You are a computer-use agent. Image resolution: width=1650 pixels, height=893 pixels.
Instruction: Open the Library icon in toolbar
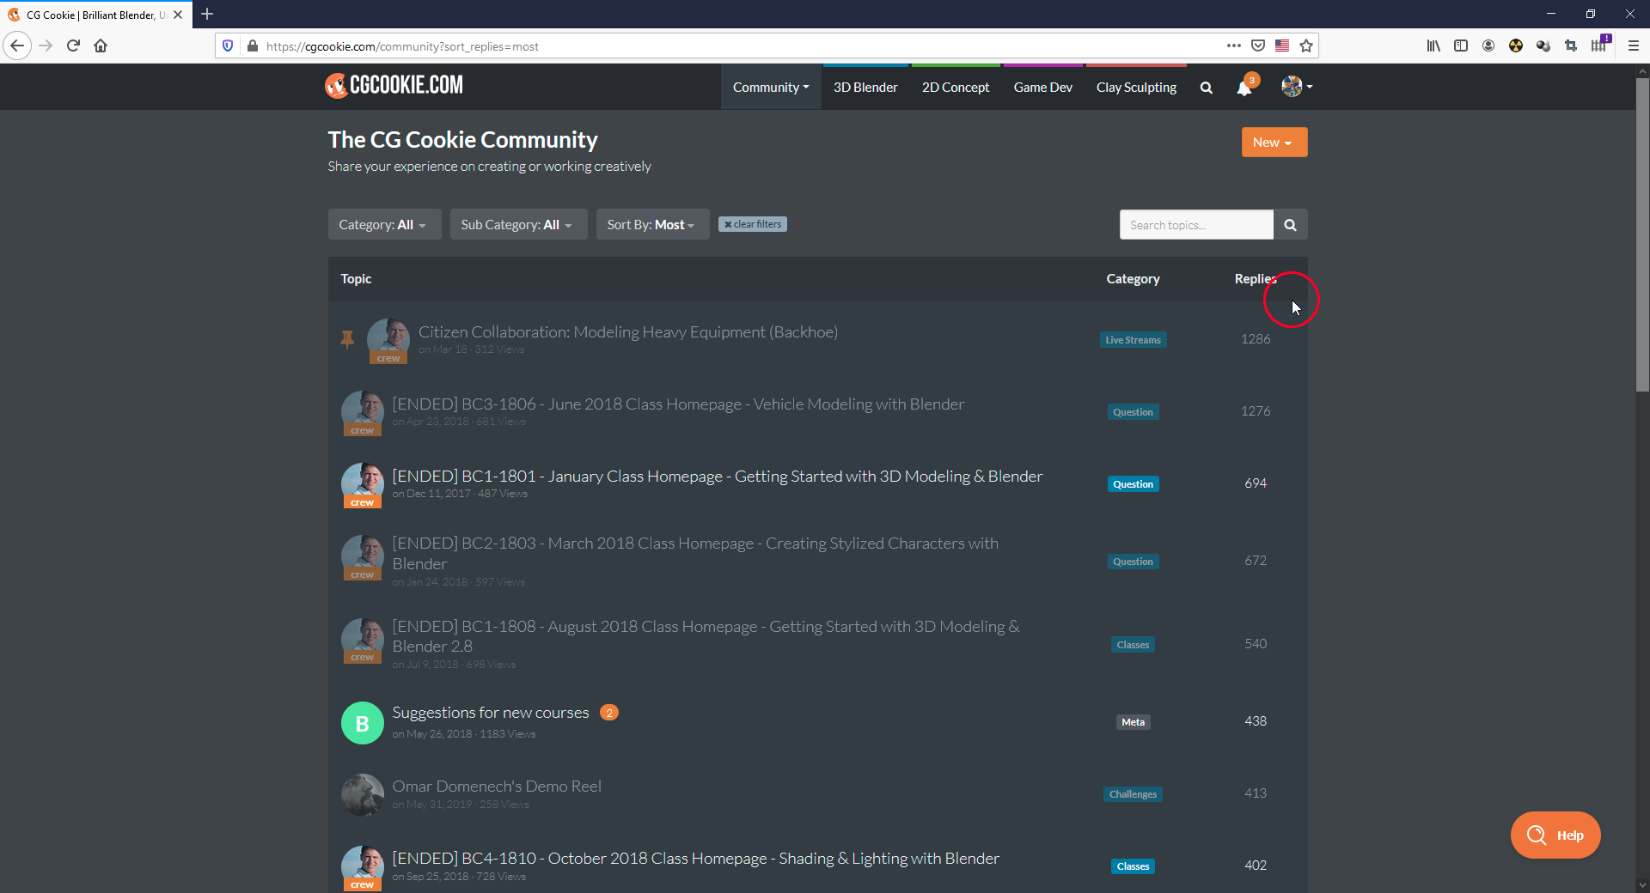click(x=1433, y=46)
